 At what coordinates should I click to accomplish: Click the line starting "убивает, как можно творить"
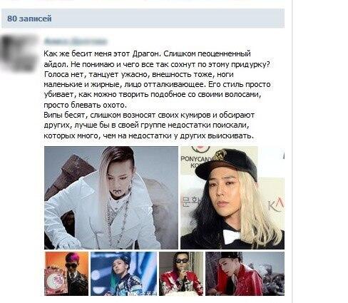153,95
